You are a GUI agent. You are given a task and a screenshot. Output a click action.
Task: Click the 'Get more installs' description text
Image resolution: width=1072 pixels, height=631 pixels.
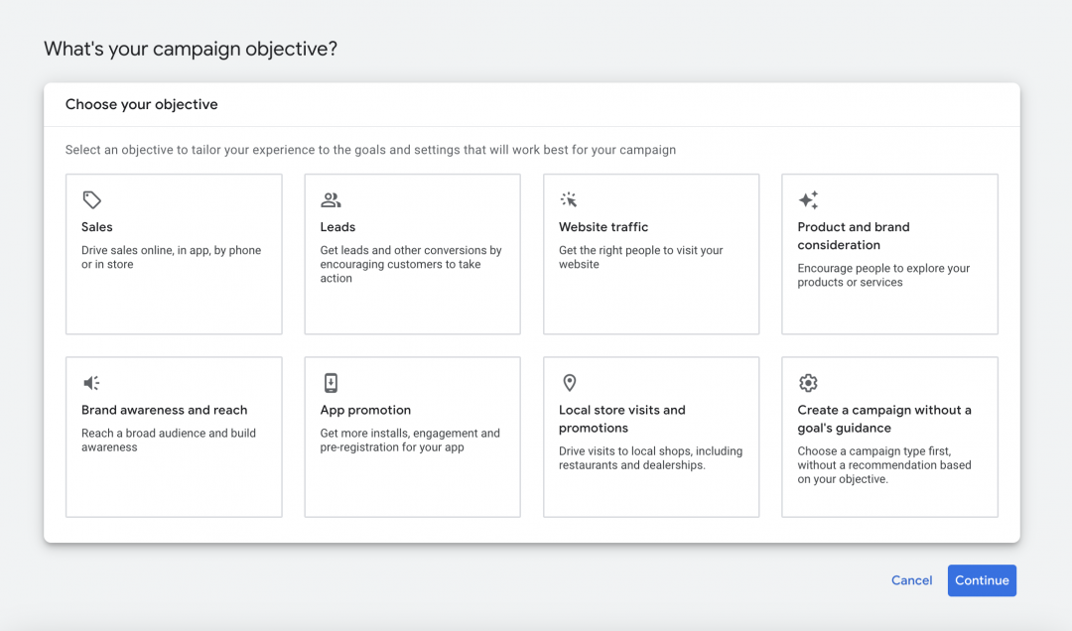tap(410, 441)
